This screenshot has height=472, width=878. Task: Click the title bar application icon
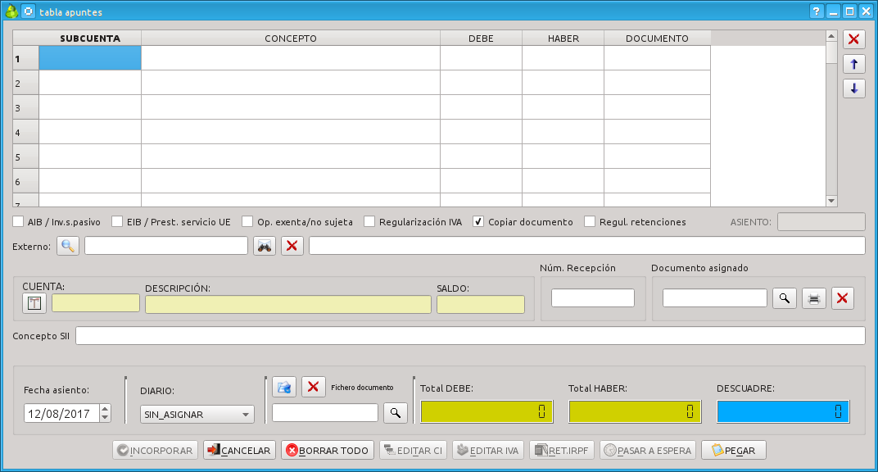click(x=11, y=11)
